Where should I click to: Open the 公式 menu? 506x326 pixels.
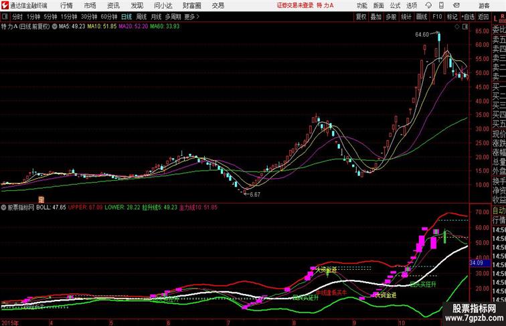click(395, 5)
